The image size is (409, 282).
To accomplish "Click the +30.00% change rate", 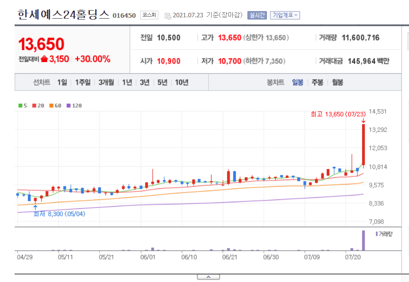I will 93,59.
